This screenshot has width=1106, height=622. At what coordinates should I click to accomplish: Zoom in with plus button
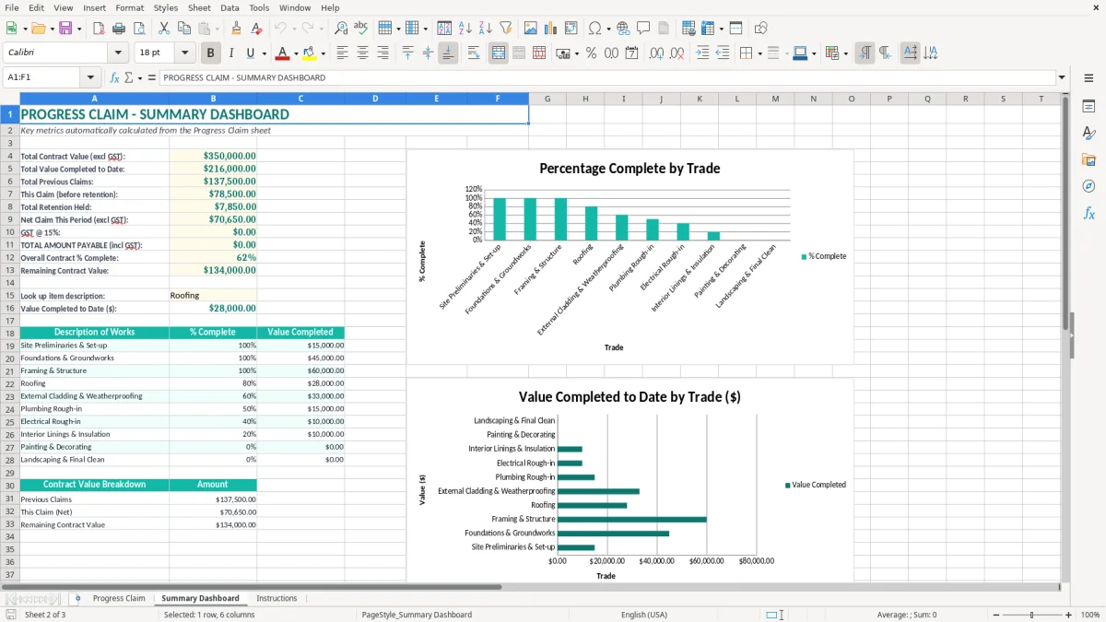(1069, 615)
